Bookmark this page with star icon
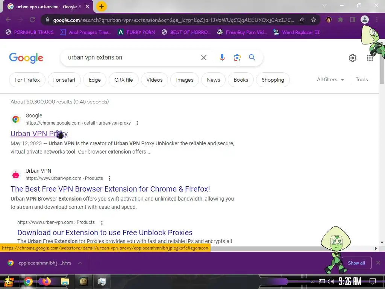This screenshot has width=385, height=289. [x=313, y=20]
